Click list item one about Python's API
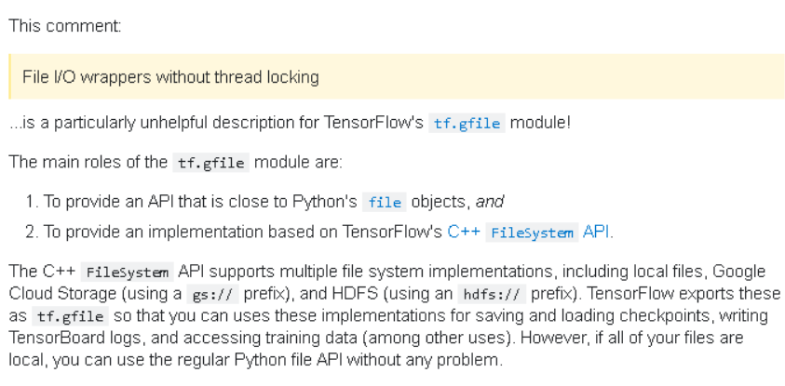This screenshot has height=386, width=785. click(264, 202)
